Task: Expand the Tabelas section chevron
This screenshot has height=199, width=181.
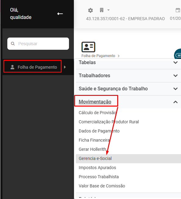Action: click(176, 63)
